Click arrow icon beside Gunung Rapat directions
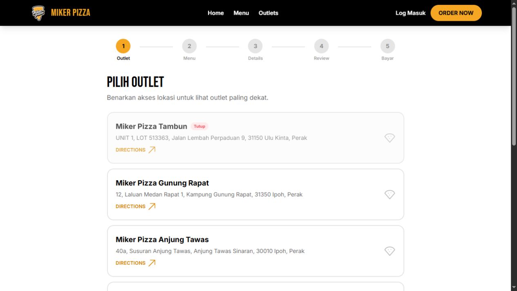This screenshot has width=517, height=291. point(152,206)
